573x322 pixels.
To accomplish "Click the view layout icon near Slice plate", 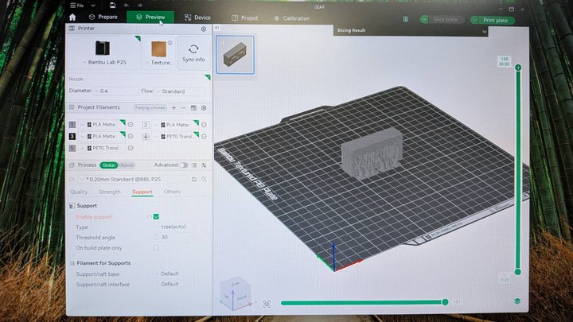I will pyautogui.click(x=406, y=19).
